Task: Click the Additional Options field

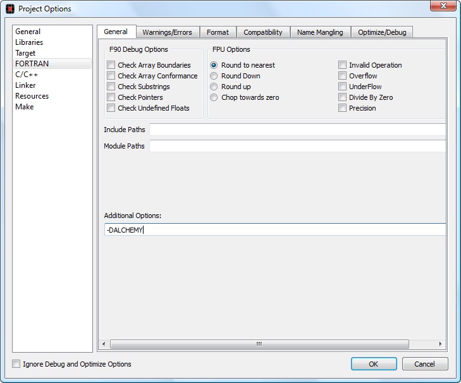Action: (275, 229)
